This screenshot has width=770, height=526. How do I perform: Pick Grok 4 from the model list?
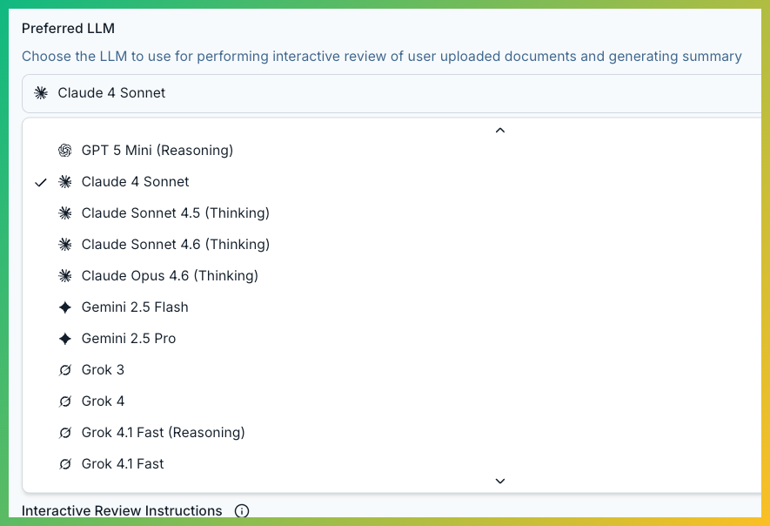pos(103,401)
